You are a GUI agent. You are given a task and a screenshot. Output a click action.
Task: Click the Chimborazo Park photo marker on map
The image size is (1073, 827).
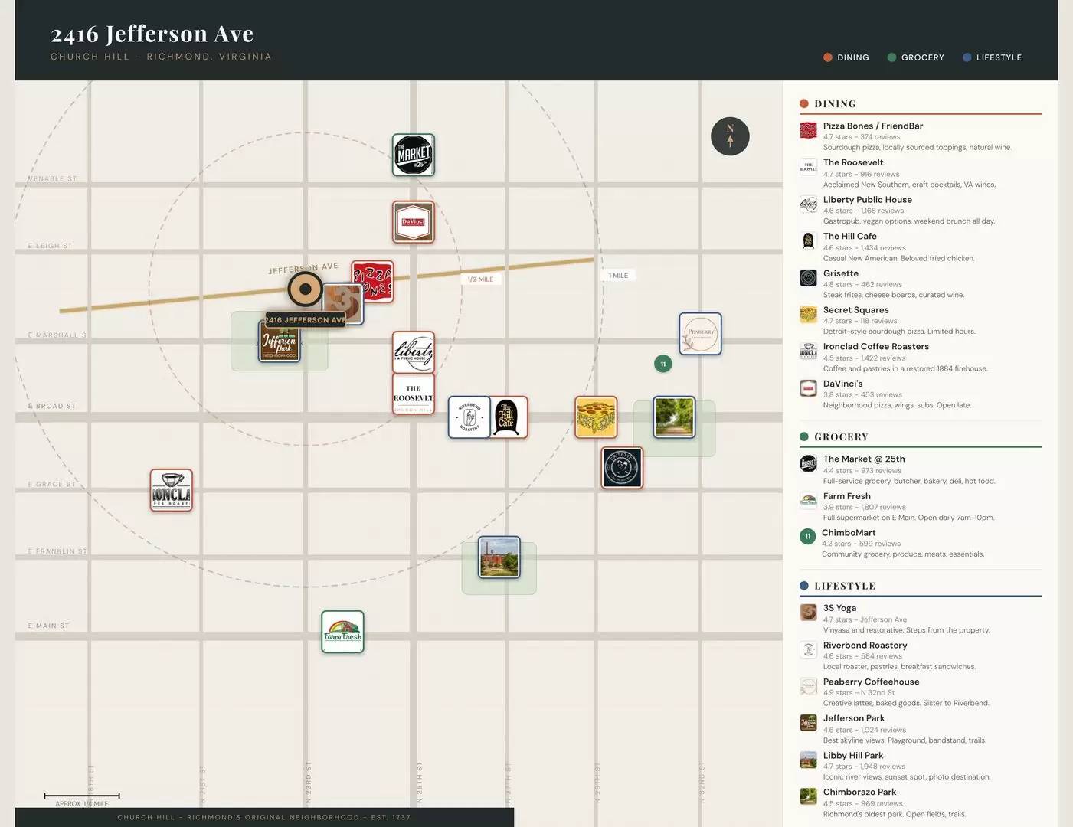pos(674,417)
